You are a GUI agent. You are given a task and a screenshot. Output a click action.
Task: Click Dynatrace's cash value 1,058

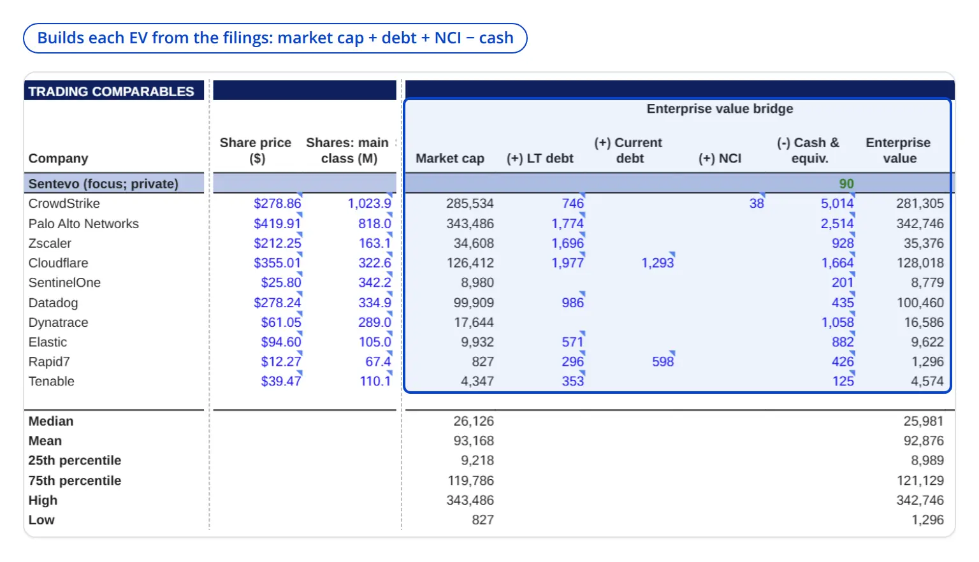[838, 322]
